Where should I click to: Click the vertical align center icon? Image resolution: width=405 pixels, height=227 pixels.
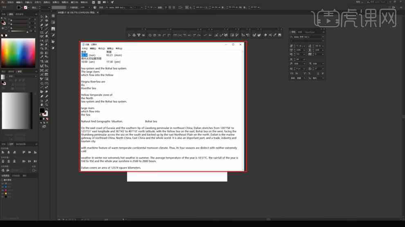[x=29, y=152]
